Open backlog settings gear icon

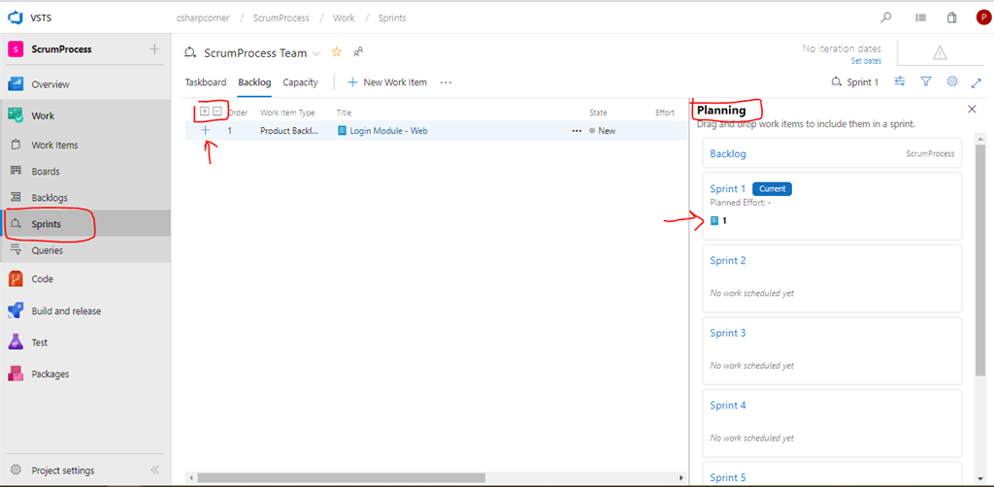[x=951, y=81]
